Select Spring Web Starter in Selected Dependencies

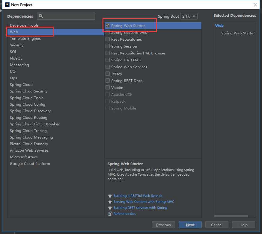tap(238, 33)
